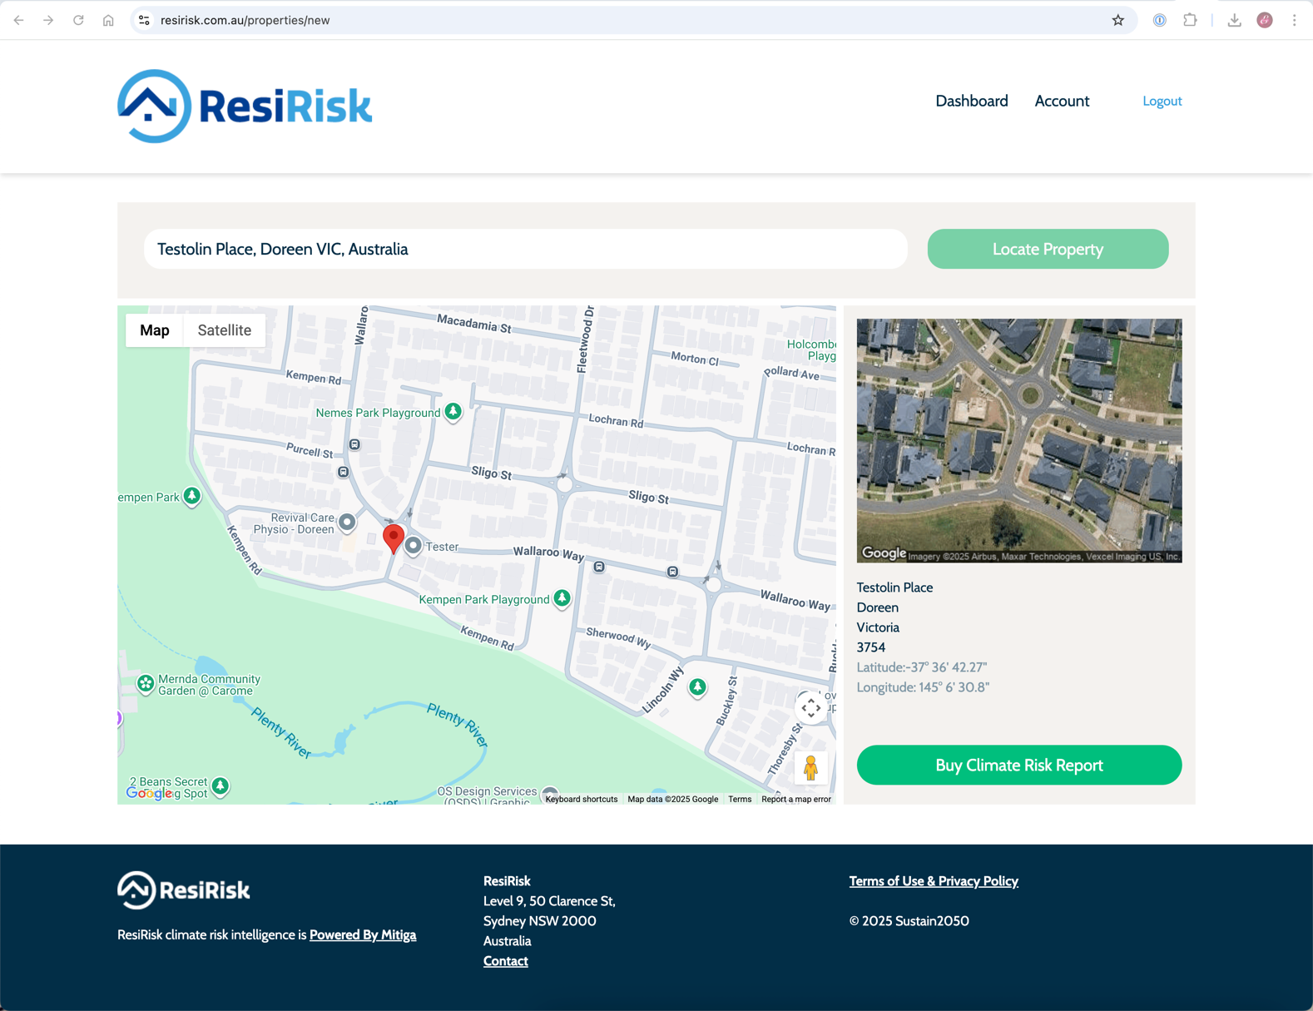Bookmark this page with the star icon

point(1117,20)
